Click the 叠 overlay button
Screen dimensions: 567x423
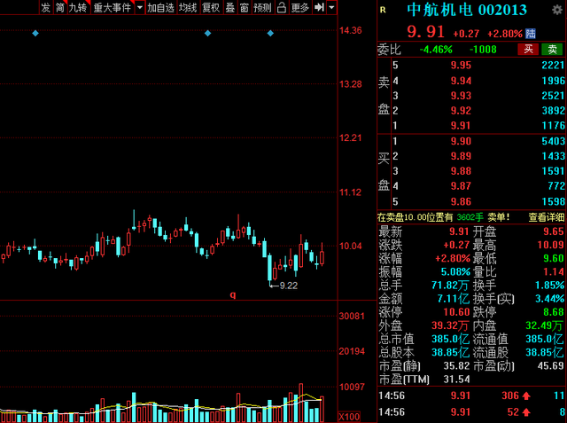[x=230, y=7]
